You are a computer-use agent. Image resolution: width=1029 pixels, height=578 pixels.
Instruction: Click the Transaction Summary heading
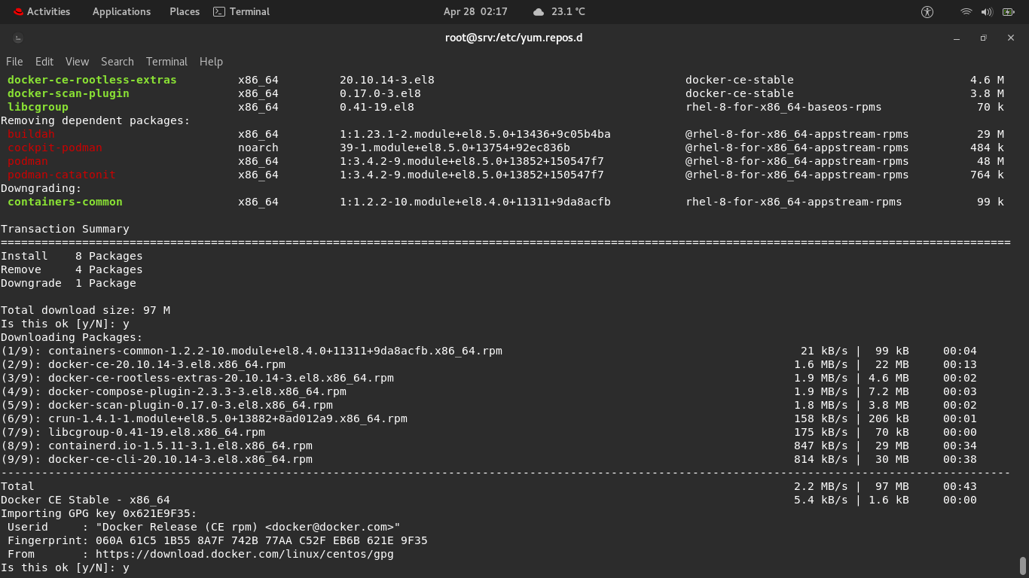point(65,229)
